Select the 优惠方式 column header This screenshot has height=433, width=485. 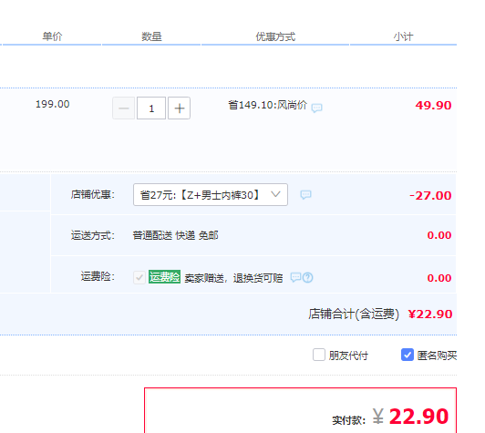click(x=275, y=36)
